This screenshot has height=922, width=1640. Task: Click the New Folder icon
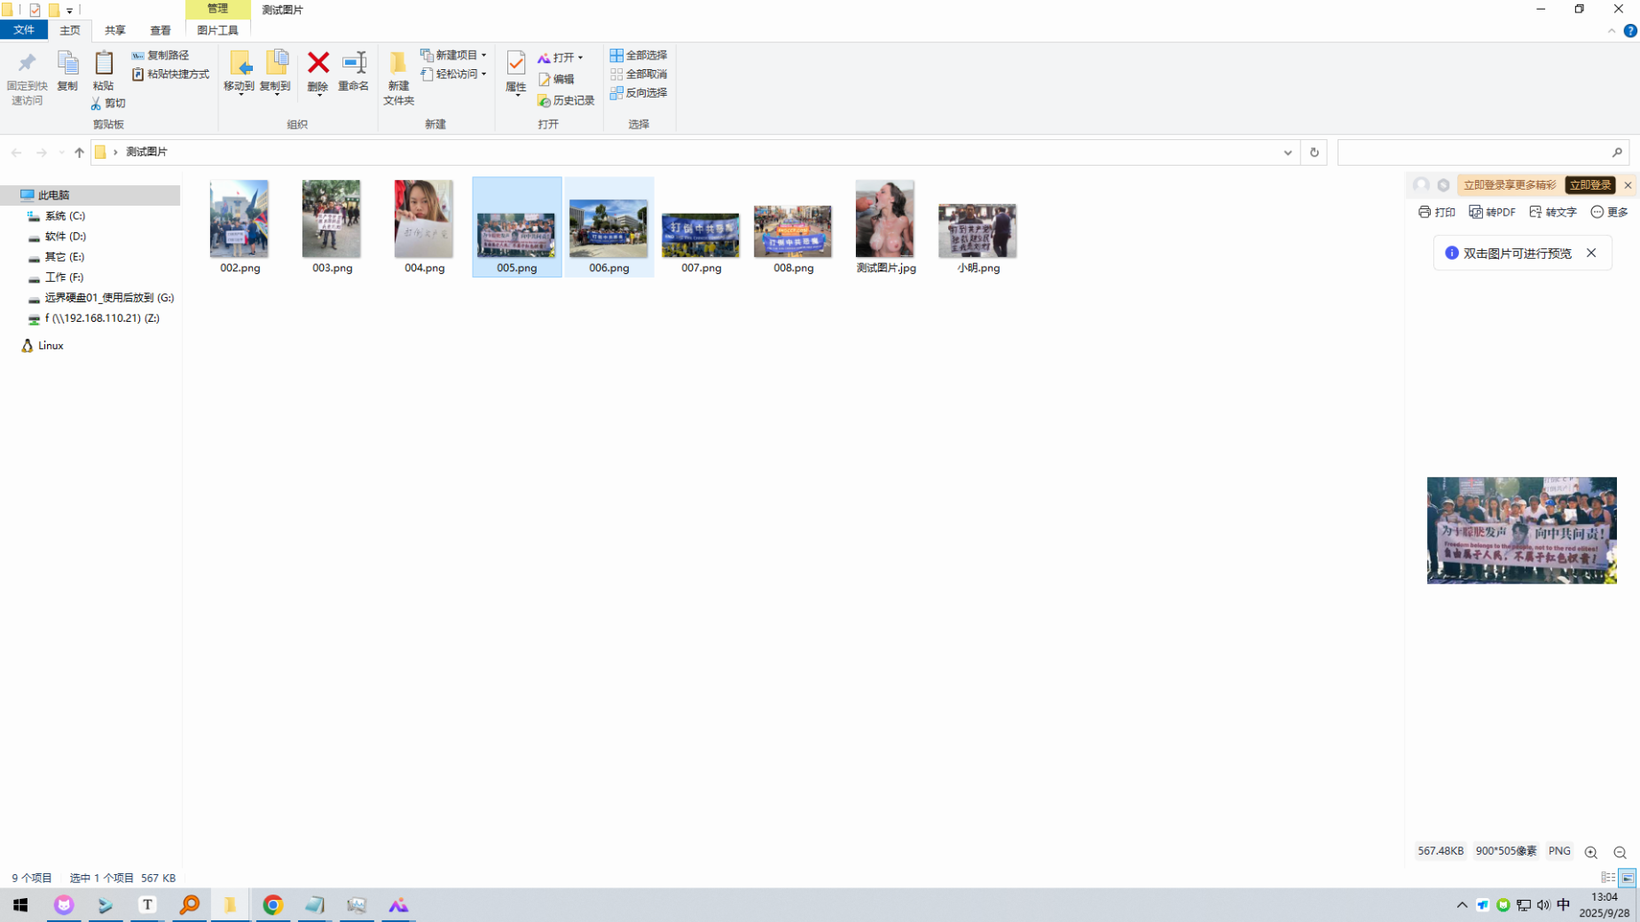398,76
